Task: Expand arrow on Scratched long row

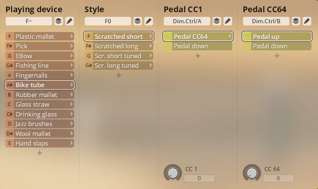Action: coord(151,46)
